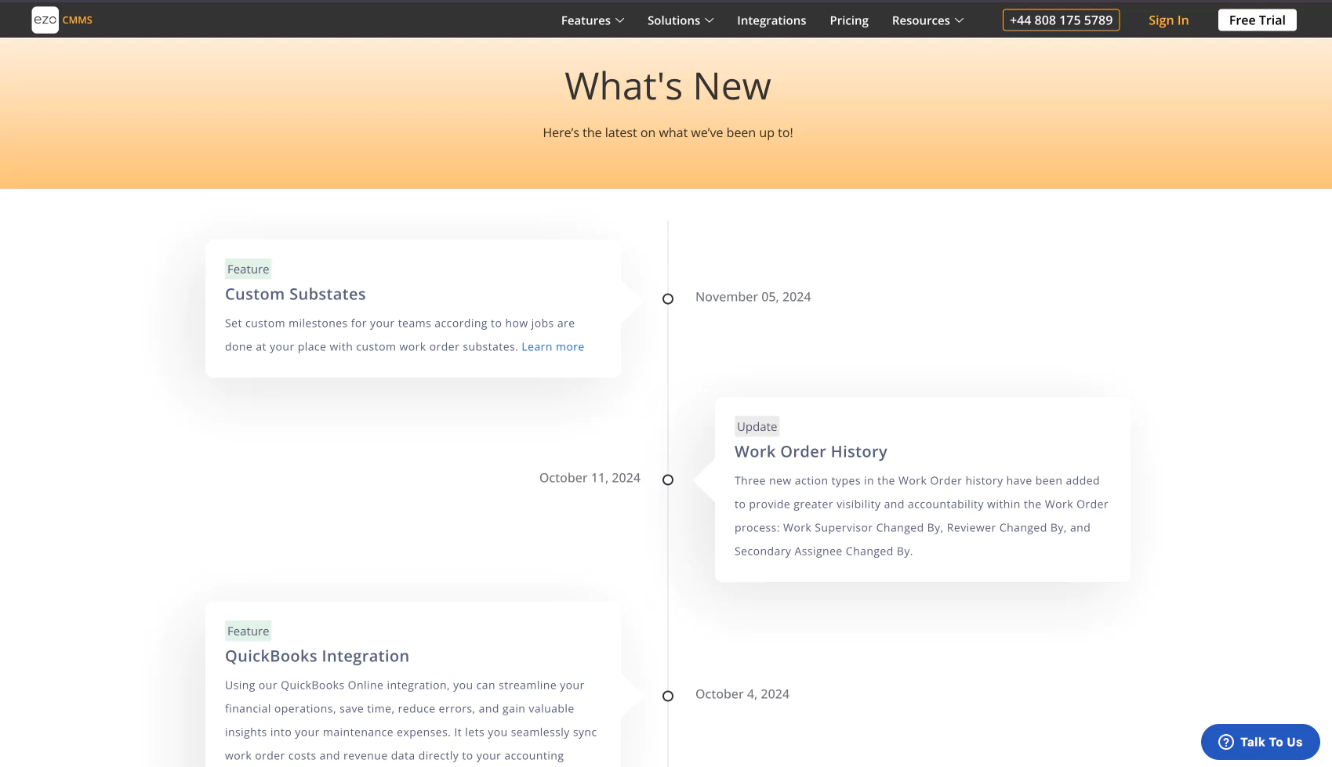
Task: Click the Update tag on Work Order History card
Action: pyautogui.click(x=756, y=426)
